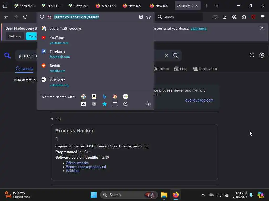
Task: Switch to the "ben.exe" tab
Action: pos(25,6)
